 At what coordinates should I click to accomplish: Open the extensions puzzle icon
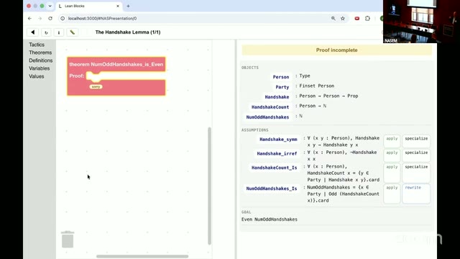[x=367, y=18]
